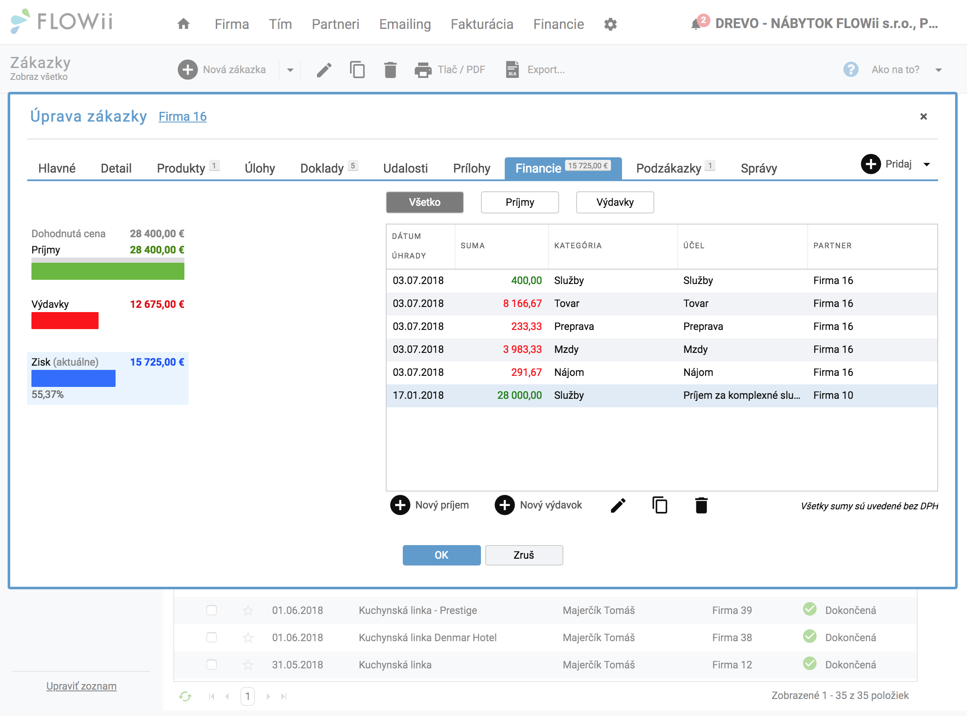Delete the selected finance record with the trash icon
Image resolution: width=967 pixels, height=716 pixels.
pos(701,506)
